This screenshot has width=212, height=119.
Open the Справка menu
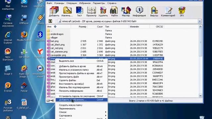tap(112, 3)
